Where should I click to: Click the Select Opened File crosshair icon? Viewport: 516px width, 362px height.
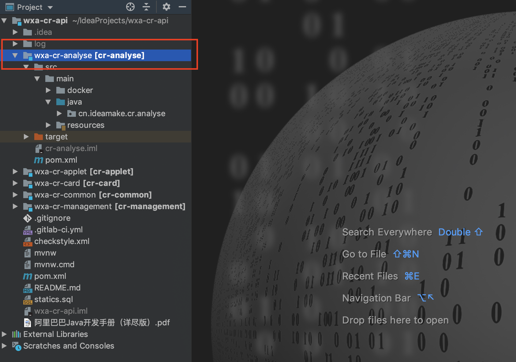pyautogui.click(x=130, y=7)
